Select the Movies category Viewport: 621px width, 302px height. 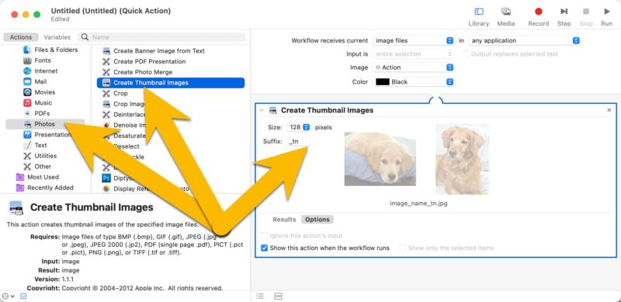45,92
